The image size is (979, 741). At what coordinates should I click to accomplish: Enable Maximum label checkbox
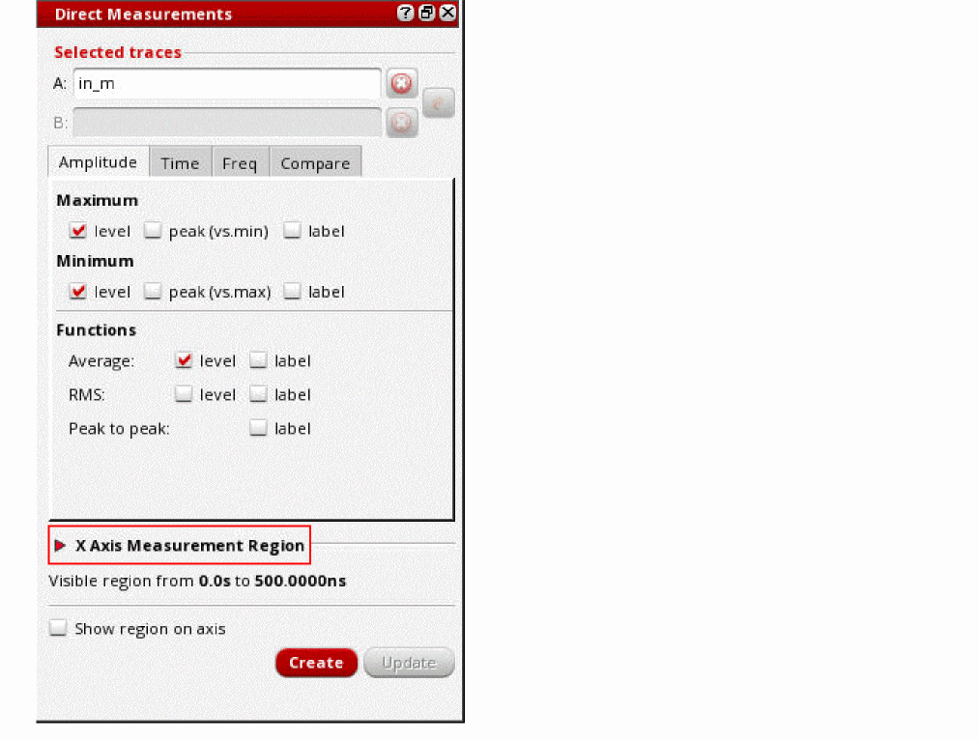pos(292,231)
